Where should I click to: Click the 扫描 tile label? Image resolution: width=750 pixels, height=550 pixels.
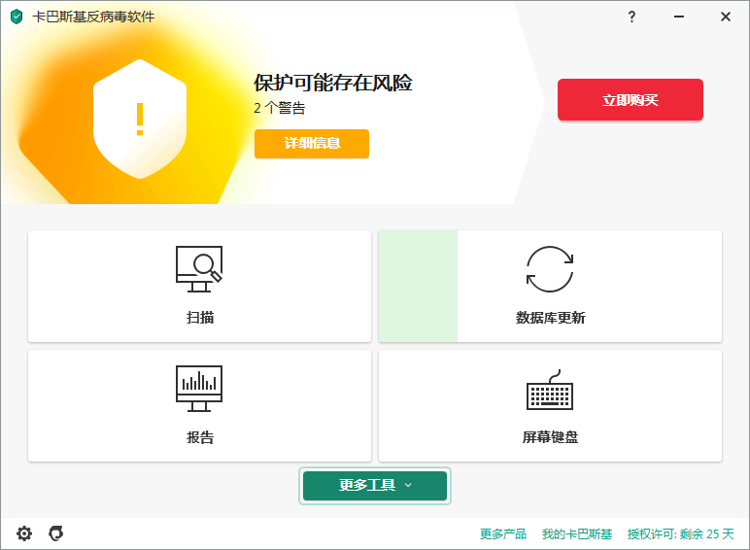coord(200,317)
